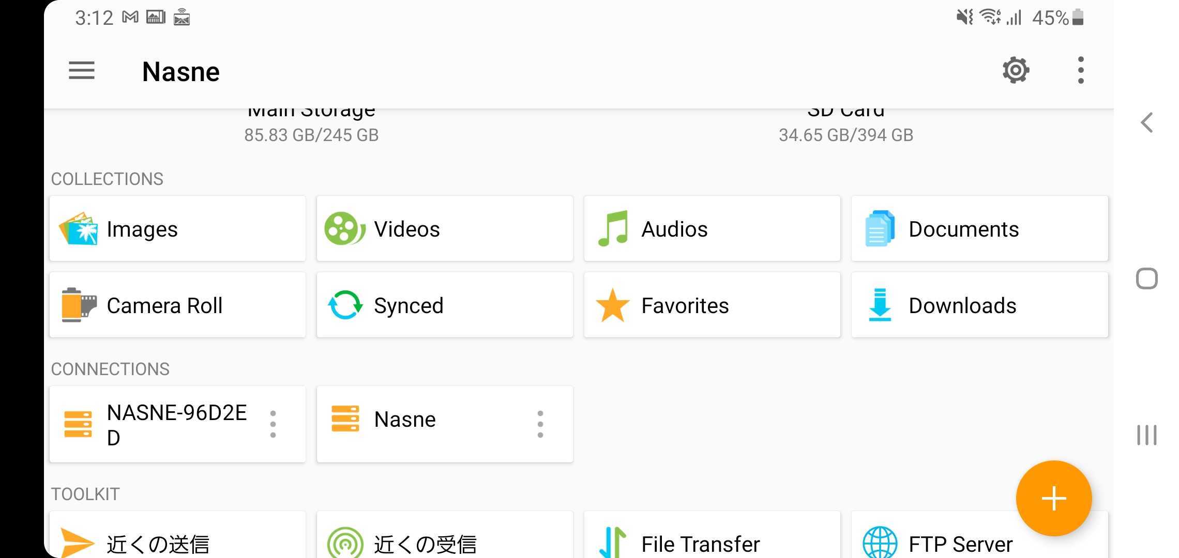Tap the Android recent apps button
Image resolution: width=1179 pixels, height=558 pixels.
pyautogui.click(x=1146, y=435)
